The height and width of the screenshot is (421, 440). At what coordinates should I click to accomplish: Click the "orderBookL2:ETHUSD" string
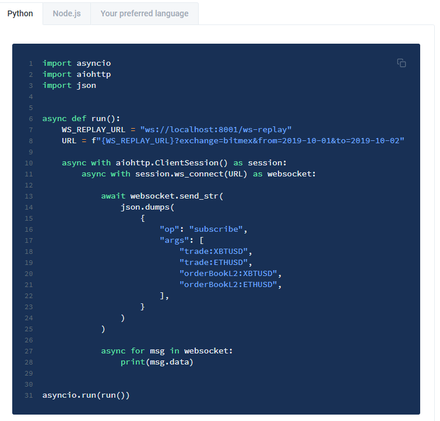pos(228,285)
